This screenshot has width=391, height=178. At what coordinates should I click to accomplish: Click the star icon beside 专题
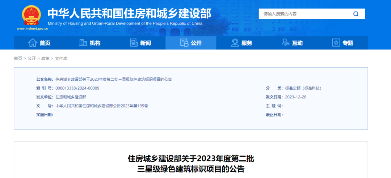(x=336, y=43)
